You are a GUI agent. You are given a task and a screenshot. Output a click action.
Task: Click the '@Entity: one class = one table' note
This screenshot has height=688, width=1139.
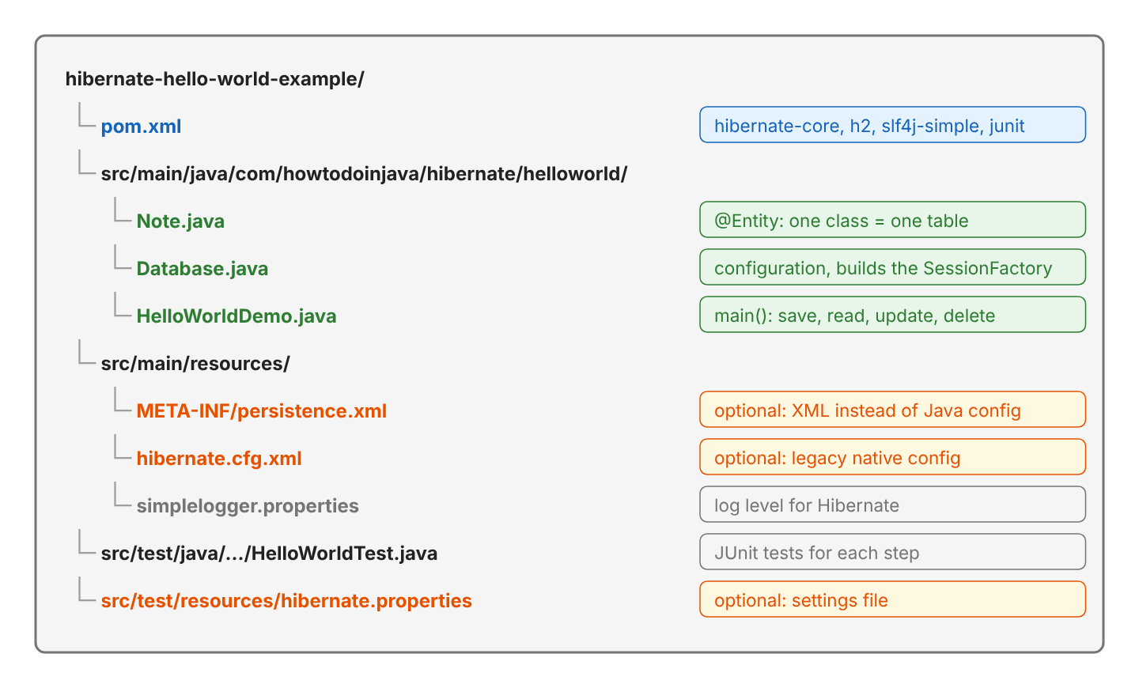(x=892, y=220)
